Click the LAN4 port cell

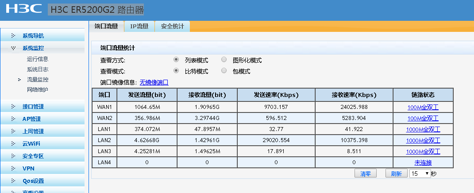(x=104, y=162)
